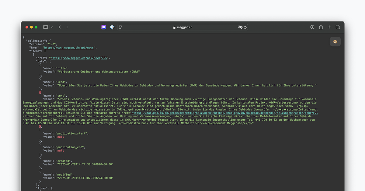Image resolution: width=365 pixels, height=191 pixels.
Task: Click the forward navigation arrow
Action: (68, 27)
